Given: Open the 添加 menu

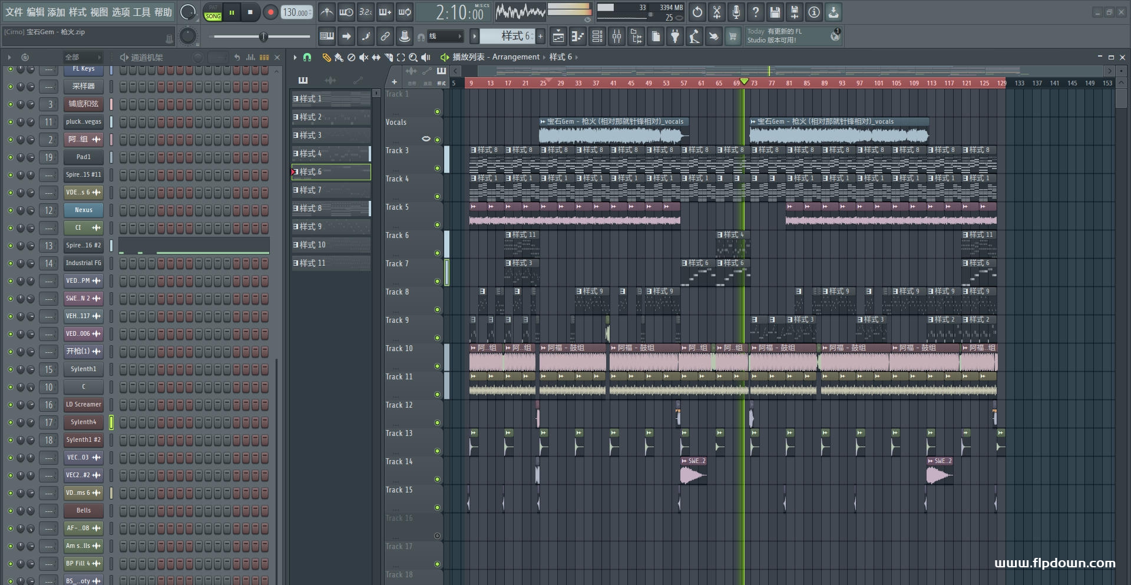Looking at the screenshot, I should click(x=56, y=12).
